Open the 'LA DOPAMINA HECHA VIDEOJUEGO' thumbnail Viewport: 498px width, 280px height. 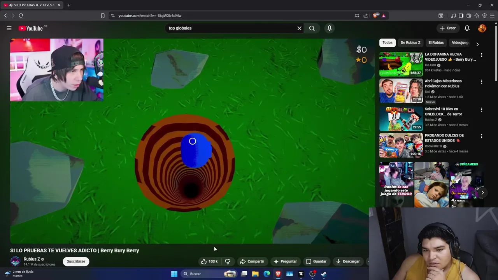click(401, 64)
